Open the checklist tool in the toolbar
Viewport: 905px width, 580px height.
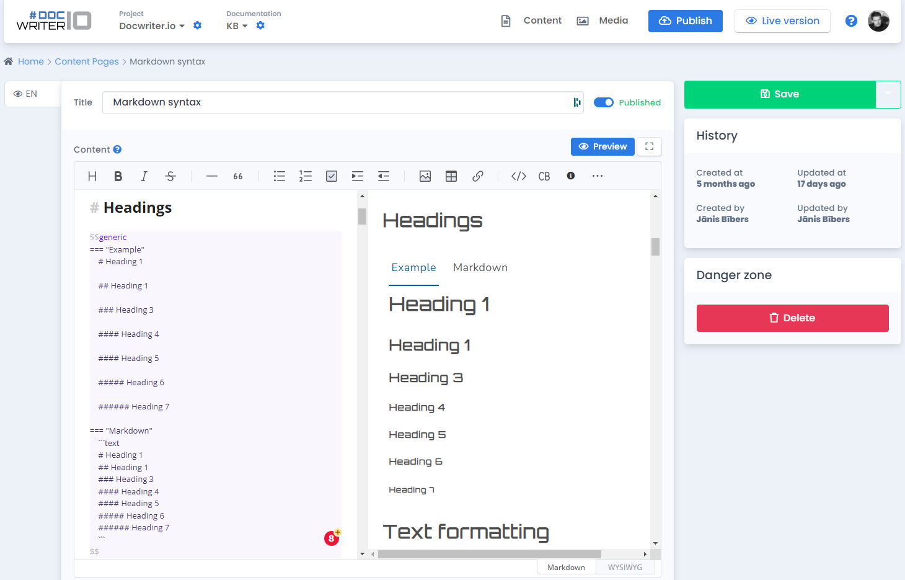[331, 176]
